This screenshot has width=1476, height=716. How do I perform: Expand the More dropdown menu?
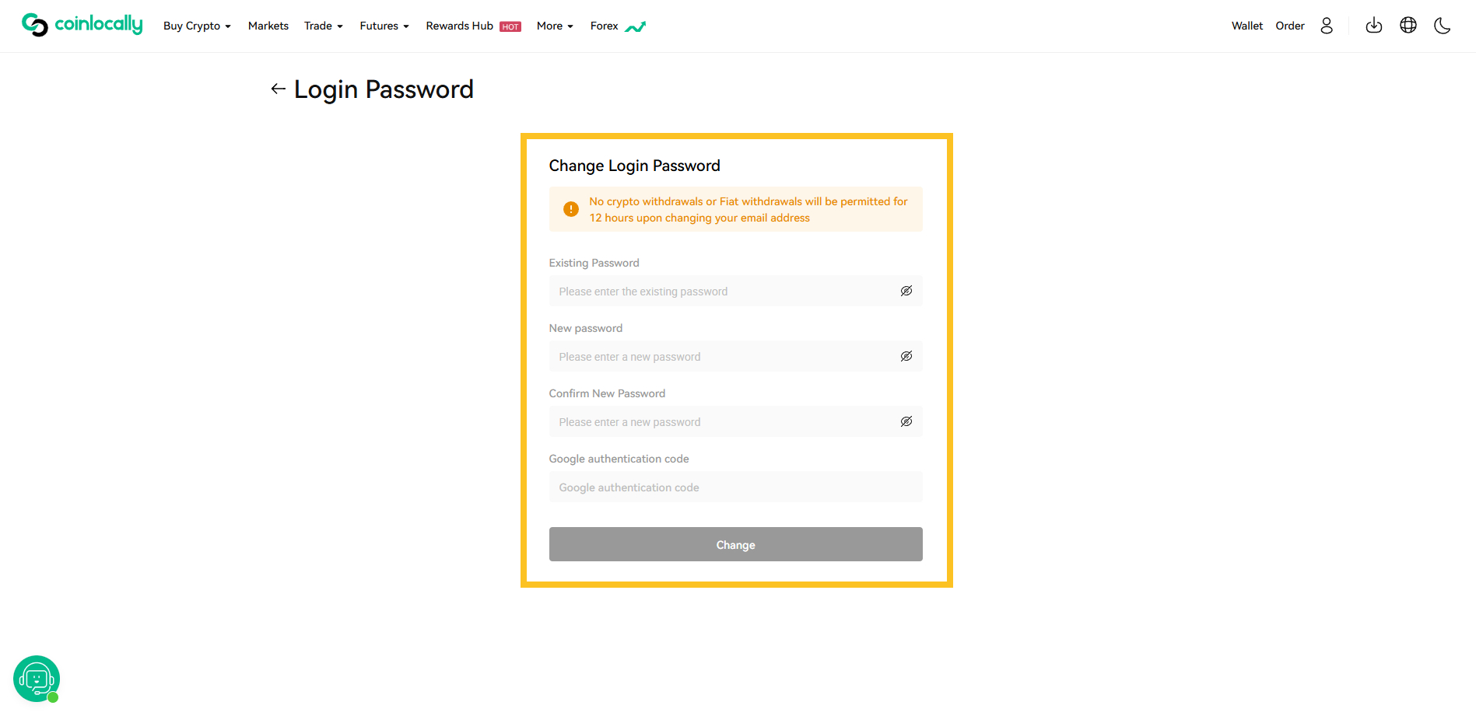(555, 26)
